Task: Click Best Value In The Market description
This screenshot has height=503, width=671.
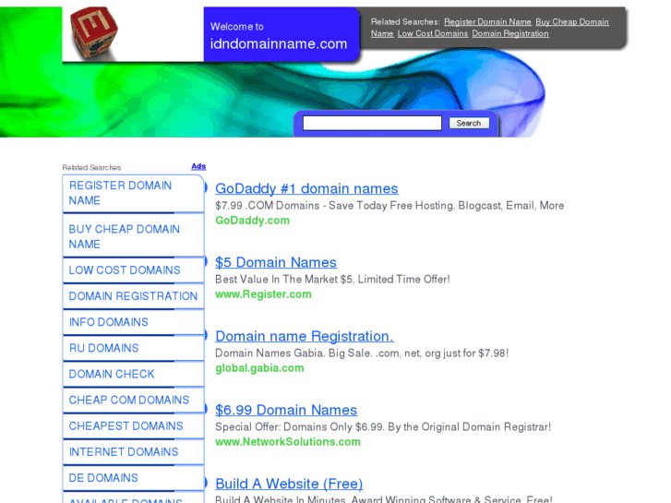Action: [x=332, y=279]
